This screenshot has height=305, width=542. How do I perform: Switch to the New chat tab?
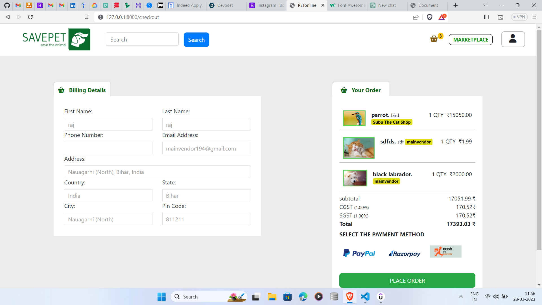[386, 5]
